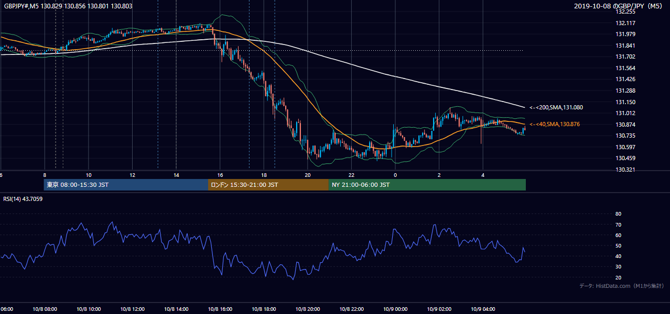Click the RSI(14) 43.7059 indicator label
This screenshot has height=314, width=670.
click(23, 199)
